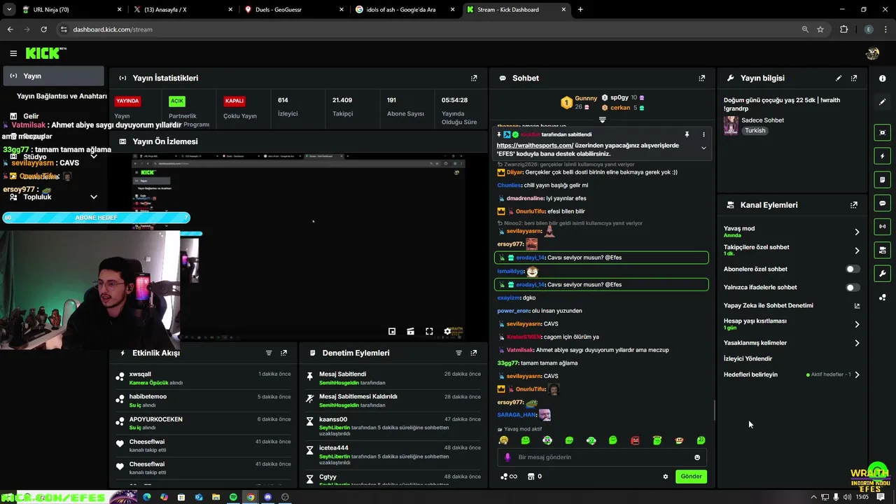896x504 pixels.
Task: Pop out the Kanal Eylemleri panel
Action: 854,205
